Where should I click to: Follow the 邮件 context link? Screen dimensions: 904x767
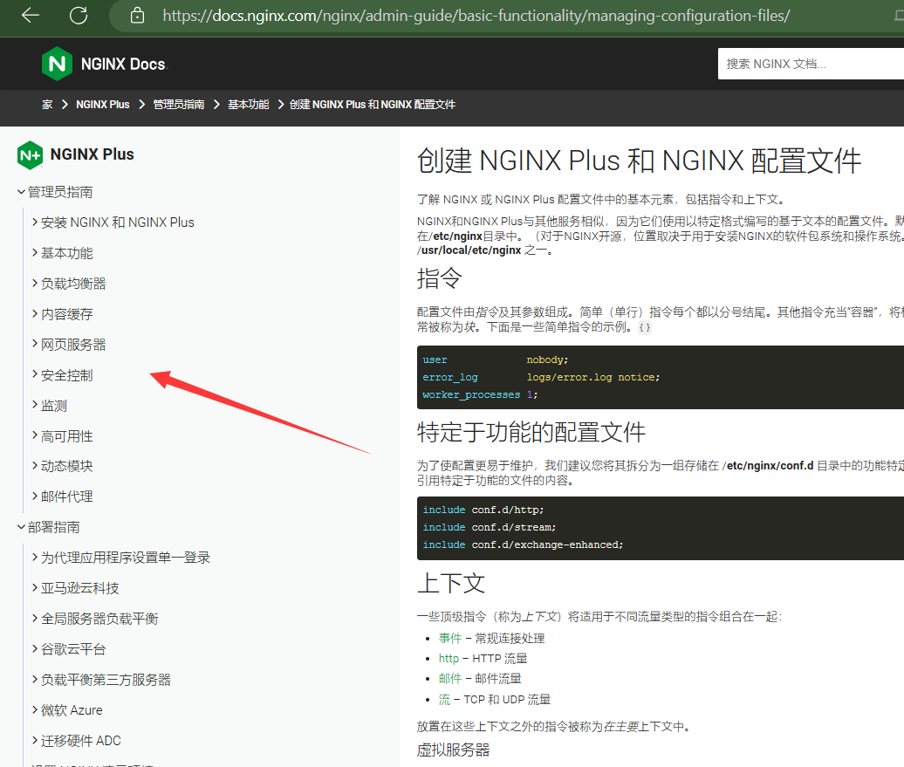449,679
